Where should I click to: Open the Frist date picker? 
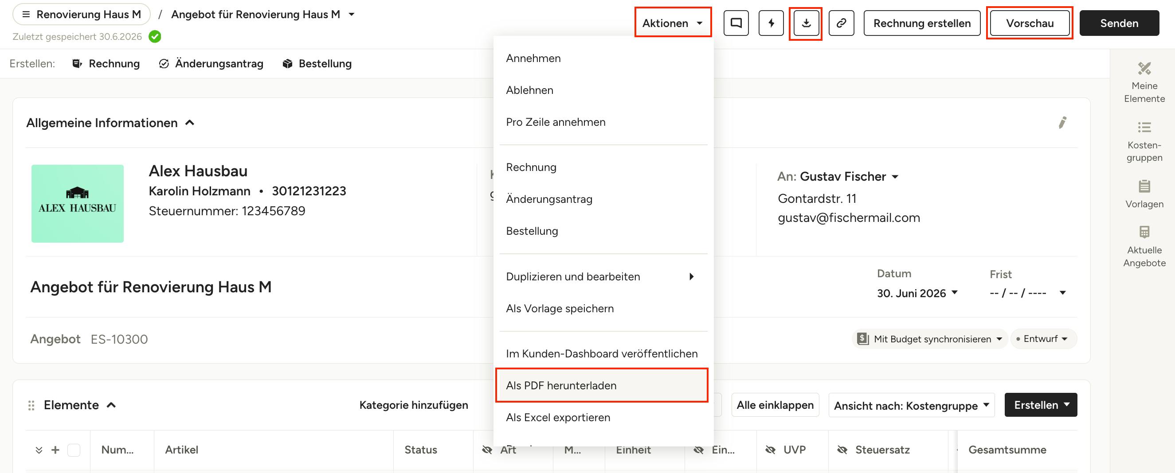1028,293
